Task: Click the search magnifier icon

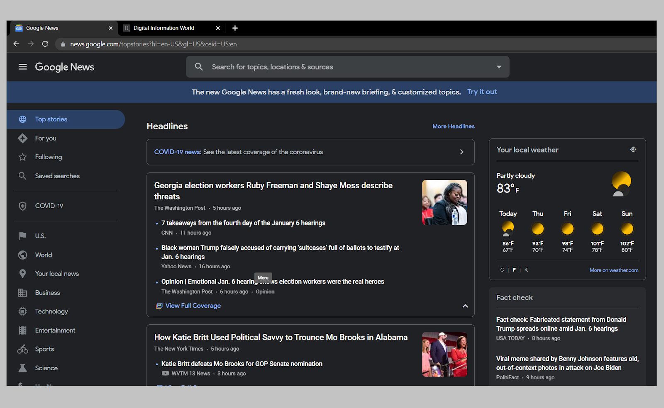Action: point(199,67)
